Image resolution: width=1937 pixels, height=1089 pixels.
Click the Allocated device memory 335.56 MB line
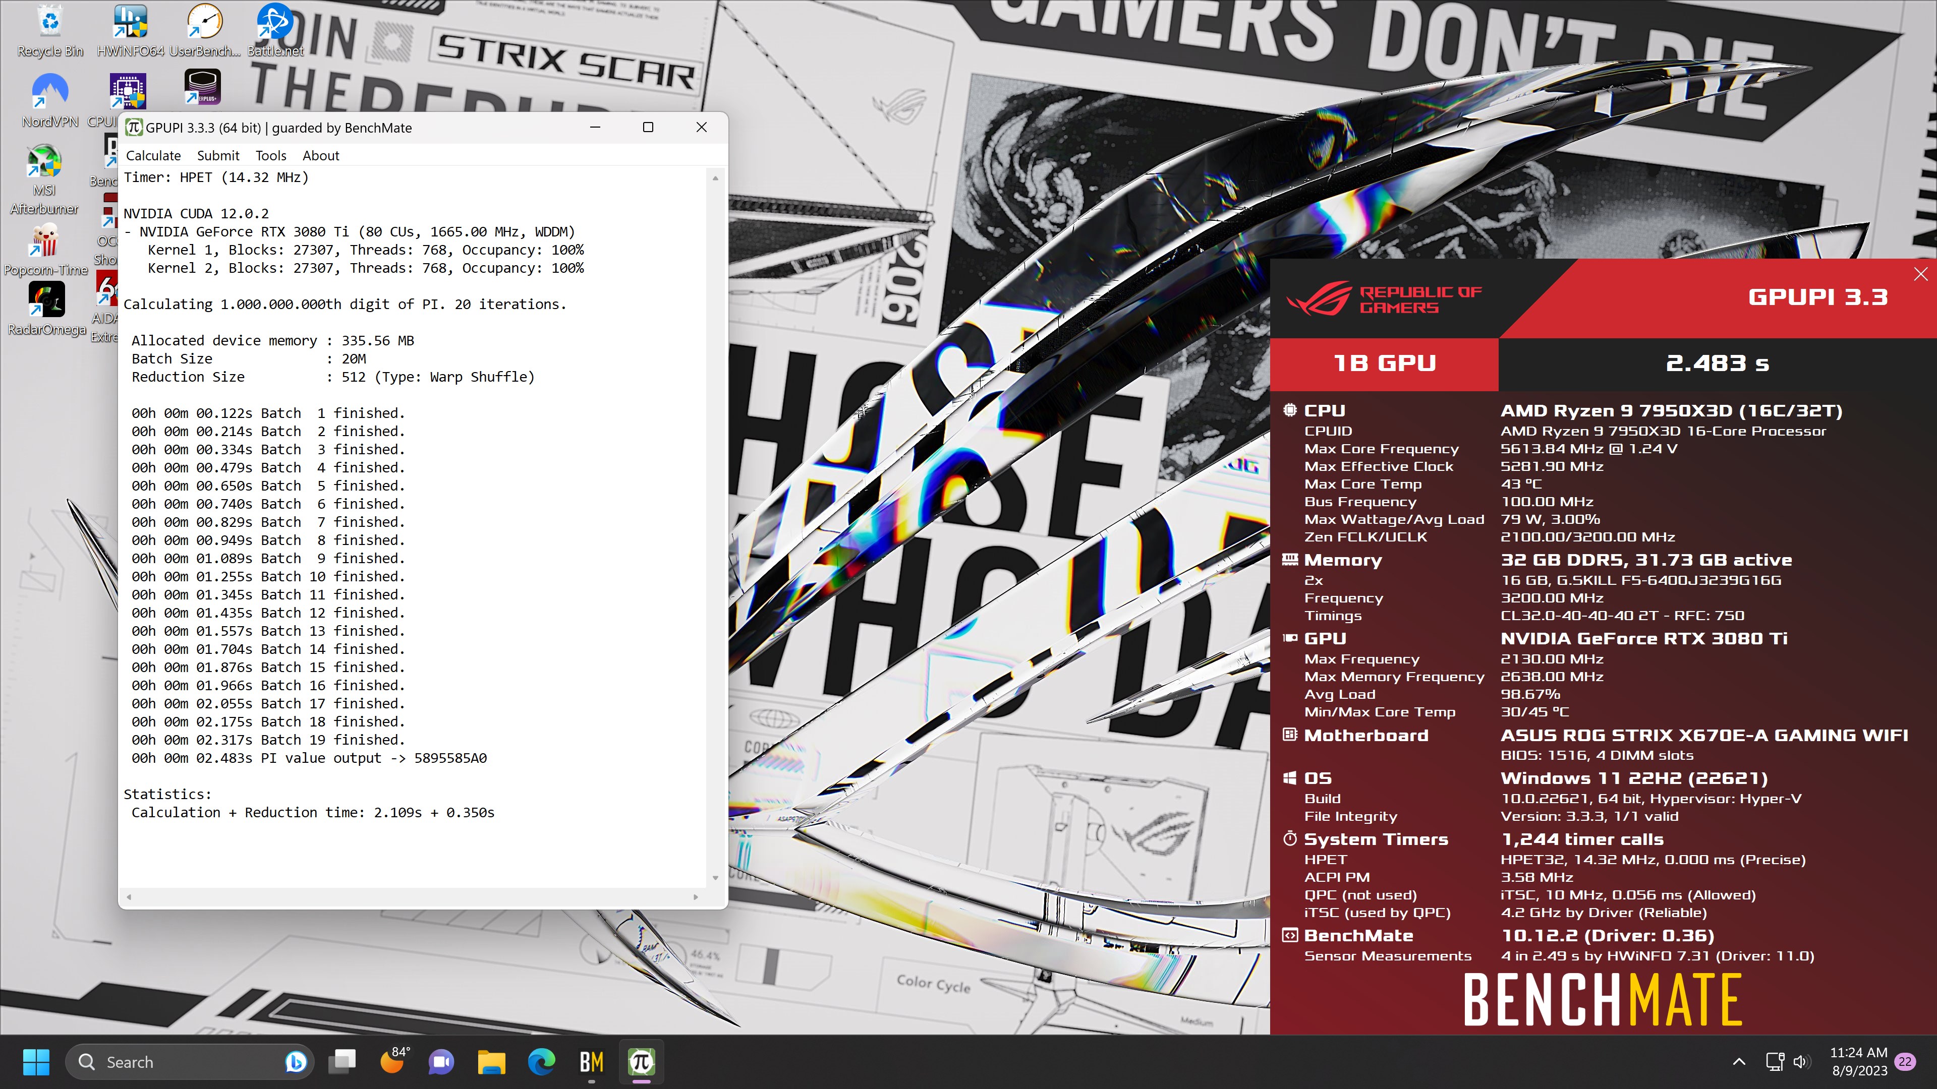tap(272, 340)
